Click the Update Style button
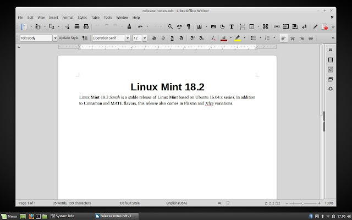Screen dimensions: 352x220 [68, 38]
